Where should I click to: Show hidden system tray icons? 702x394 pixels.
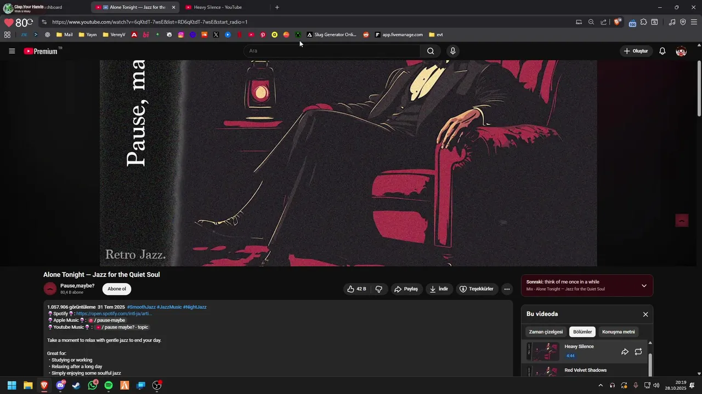(x=601, y=385)
